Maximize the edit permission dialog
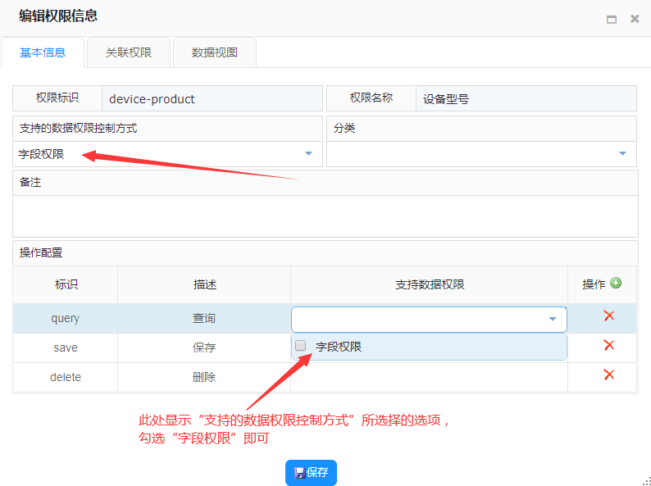The height and width of the screenshot is (486, 651). pyautogui.click(x=612, y=19)
